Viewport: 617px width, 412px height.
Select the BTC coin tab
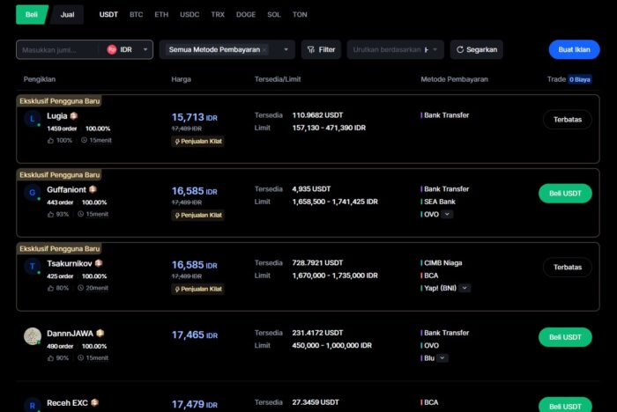pos(136,15)
